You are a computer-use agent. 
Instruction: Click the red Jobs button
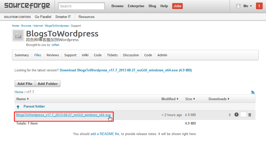point(177,6)
